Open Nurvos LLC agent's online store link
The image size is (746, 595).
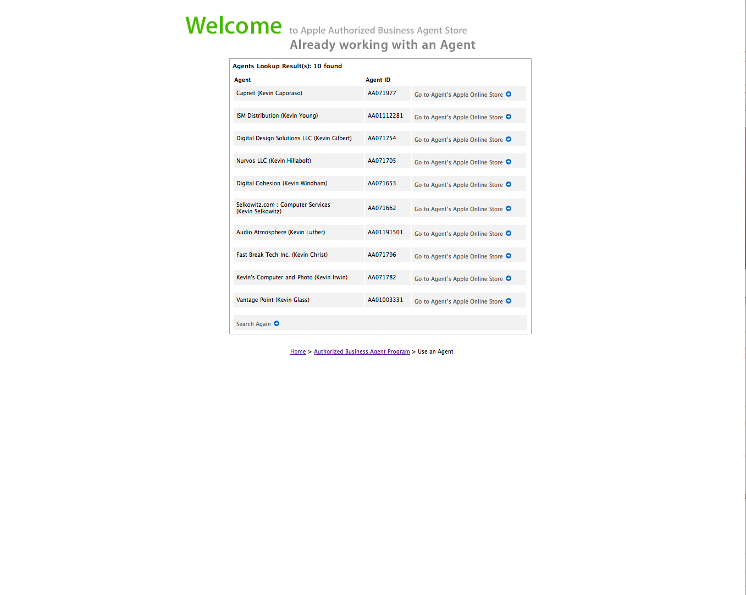coord(458,162)
